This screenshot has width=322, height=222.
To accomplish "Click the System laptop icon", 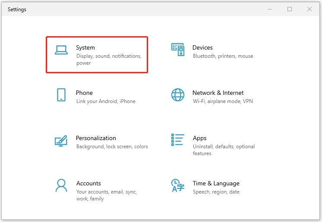I will click(x=61, y=50).
